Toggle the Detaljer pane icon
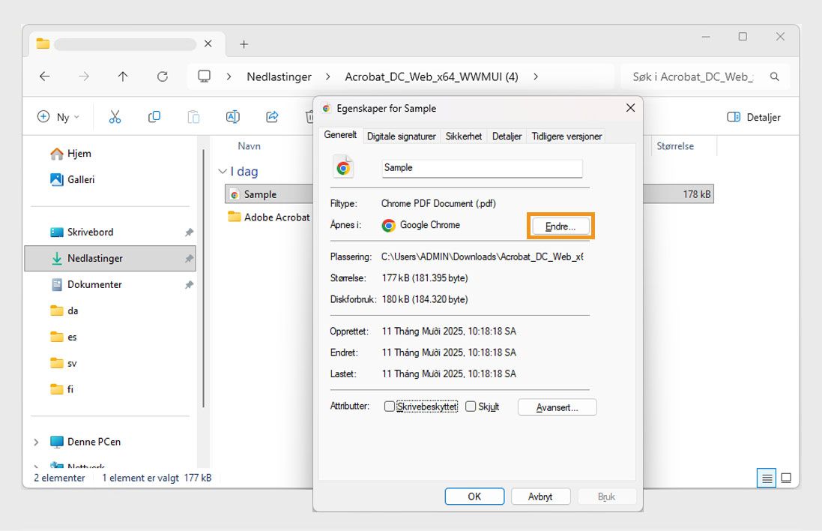This screenshot has height=531, width=822. pyautogui.click(x=754, y=117)
